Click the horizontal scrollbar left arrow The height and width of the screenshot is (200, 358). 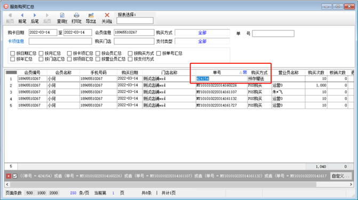tap(7, 184)
